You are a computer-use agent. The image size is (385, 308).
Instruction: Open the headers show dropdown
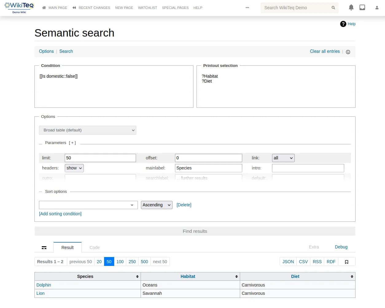pos(74,168)
